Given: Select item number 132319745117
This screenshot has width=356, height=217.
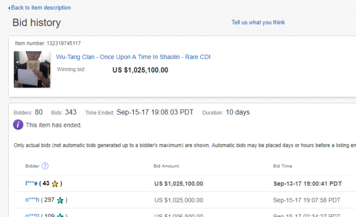Looking at the screenshot, I should (x=64, y=43).
